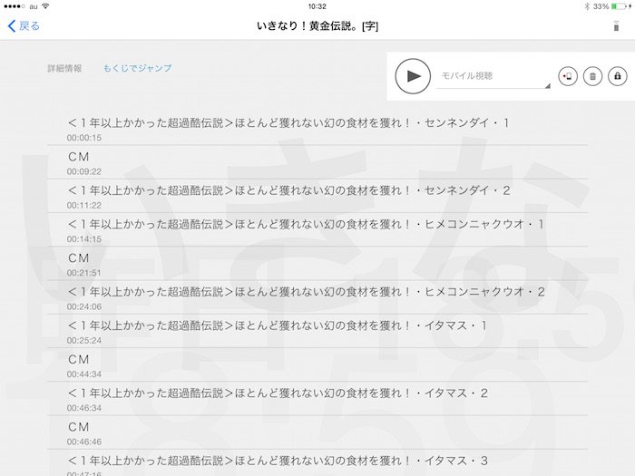635x476 pixels.
Task: Open the モバイル視聴 dropdown
Action: point(494,78)
